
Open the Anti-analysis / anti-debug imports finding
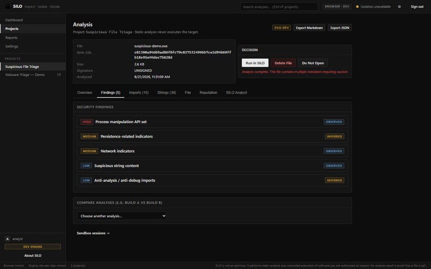(212, 180)
